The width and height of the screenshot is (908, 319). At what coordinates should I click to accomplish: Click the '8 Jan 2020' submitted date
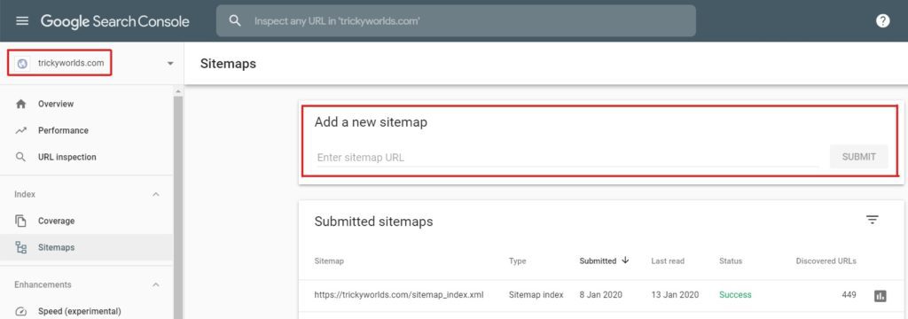600,295
